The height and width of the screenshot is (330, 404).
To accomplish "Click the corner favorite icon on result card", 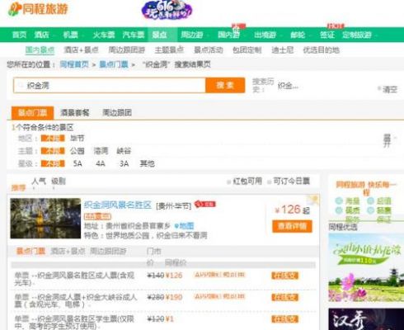I will click(x=314, y=199).
